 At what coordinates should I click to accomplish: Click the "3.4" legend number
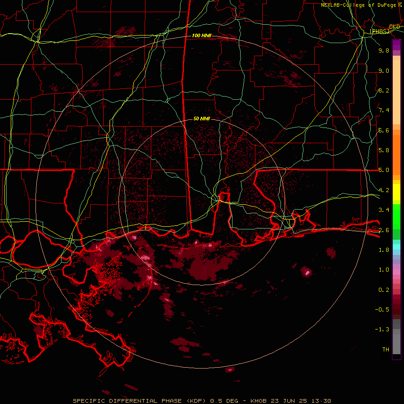(384, 210)
